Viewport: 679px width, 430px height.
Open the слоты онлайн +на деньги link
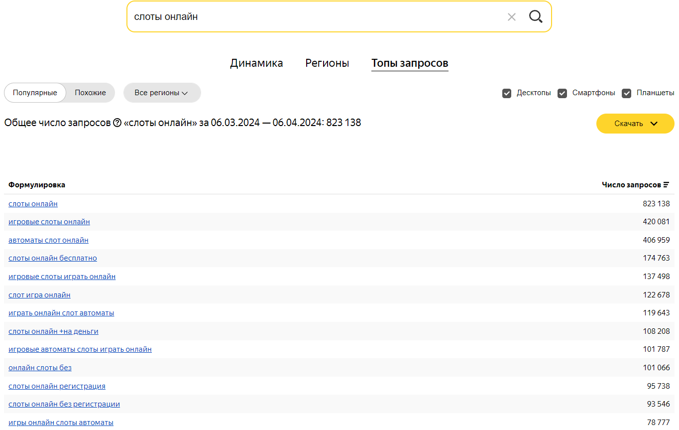tap(53, 331)
